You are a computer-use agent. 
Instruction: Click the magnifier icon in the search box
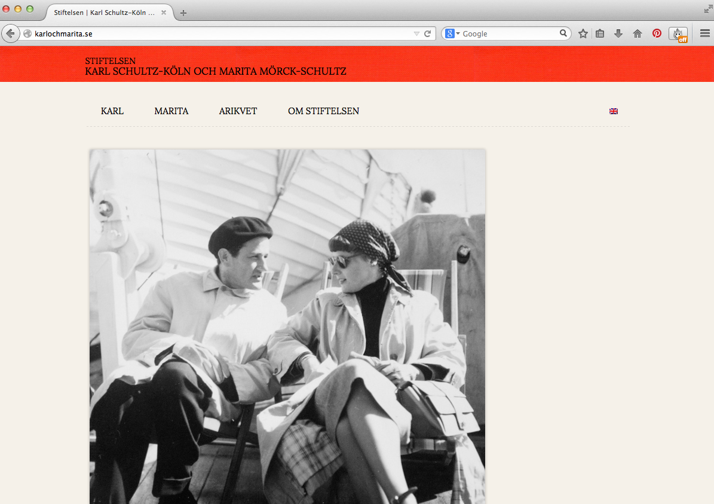[563, 33]
